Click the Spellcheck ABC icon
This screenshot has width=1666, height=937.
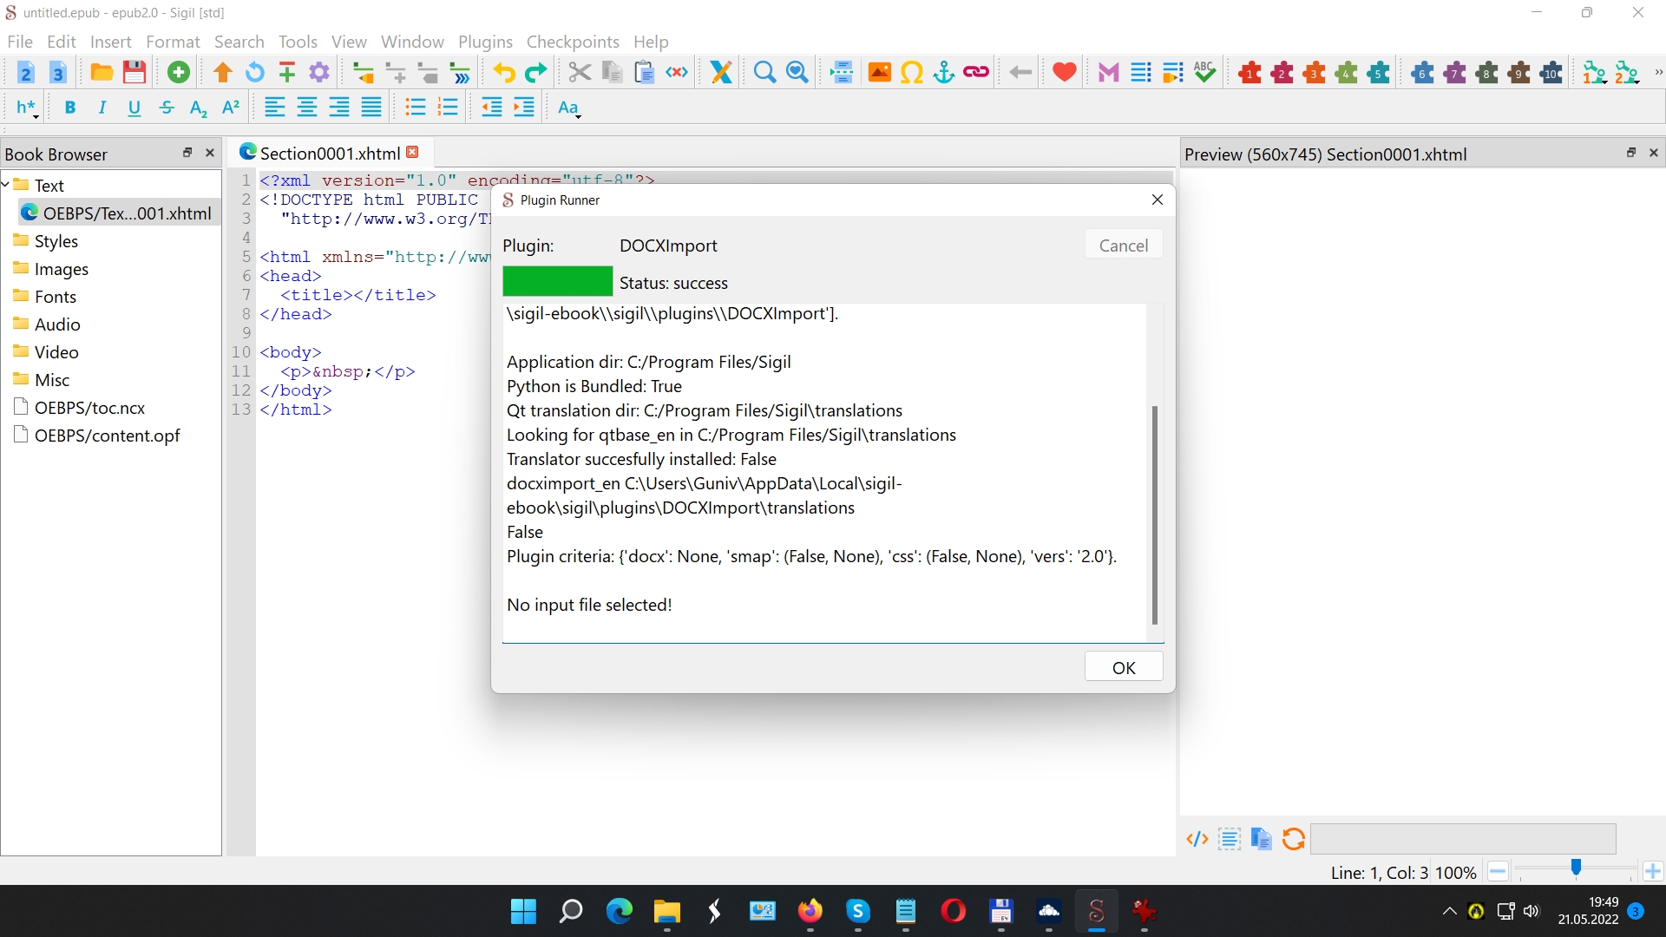click(1205, 73)
